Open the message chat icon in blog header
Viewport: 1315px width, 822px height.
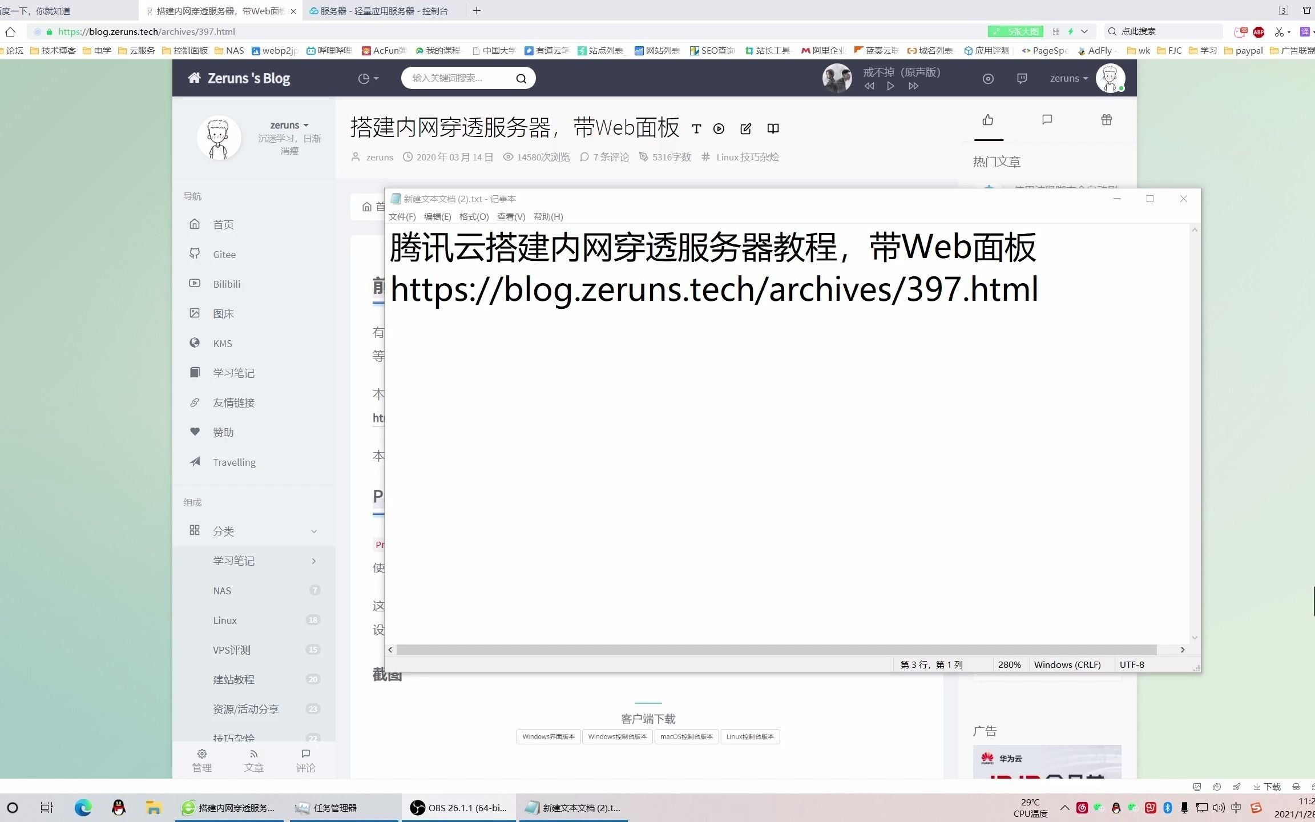point(1022,78)
